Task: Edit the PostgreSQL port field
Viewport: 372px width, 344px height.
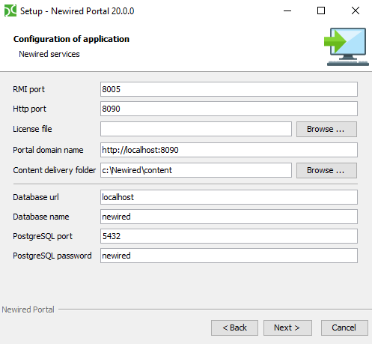Action: coord(229,236)
